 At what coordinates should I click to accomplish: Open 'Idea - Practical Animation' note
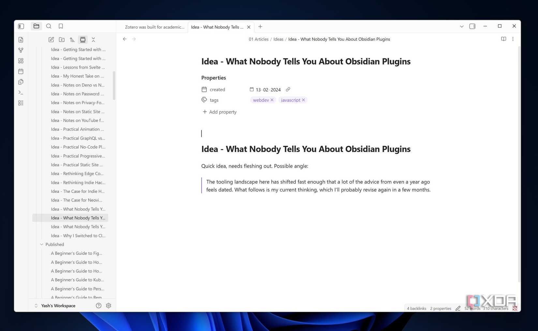coord(78,129)
